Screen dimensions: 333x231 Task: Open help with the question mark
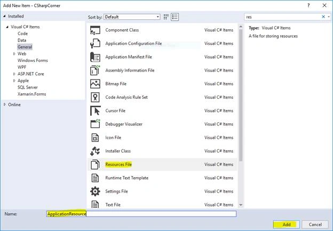308,5
